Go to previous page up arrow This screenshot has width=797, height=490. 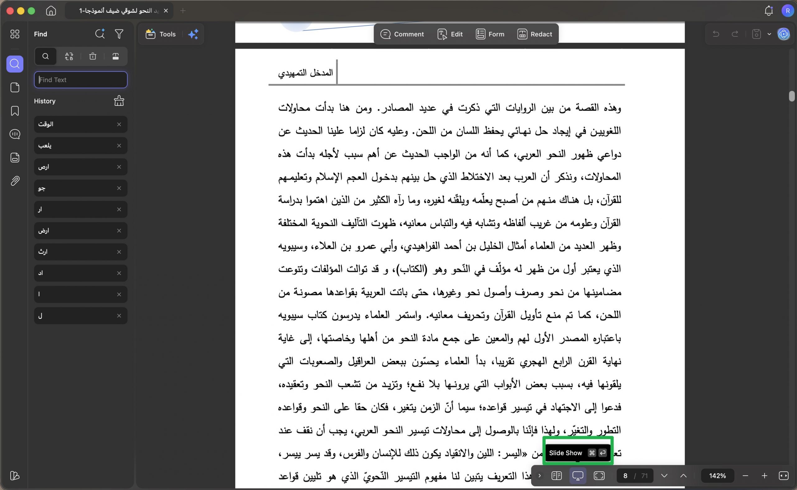pos(683,475)
